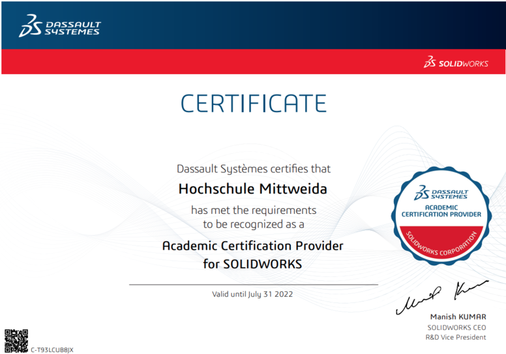Click the name Hochschule Mittweida
The width and height of the screenshot is (506, 354).
[x=253, y=189]
